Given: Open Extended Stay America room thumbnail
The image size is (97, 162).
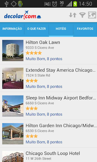Looking at the screenshot, I should (13, 78).
